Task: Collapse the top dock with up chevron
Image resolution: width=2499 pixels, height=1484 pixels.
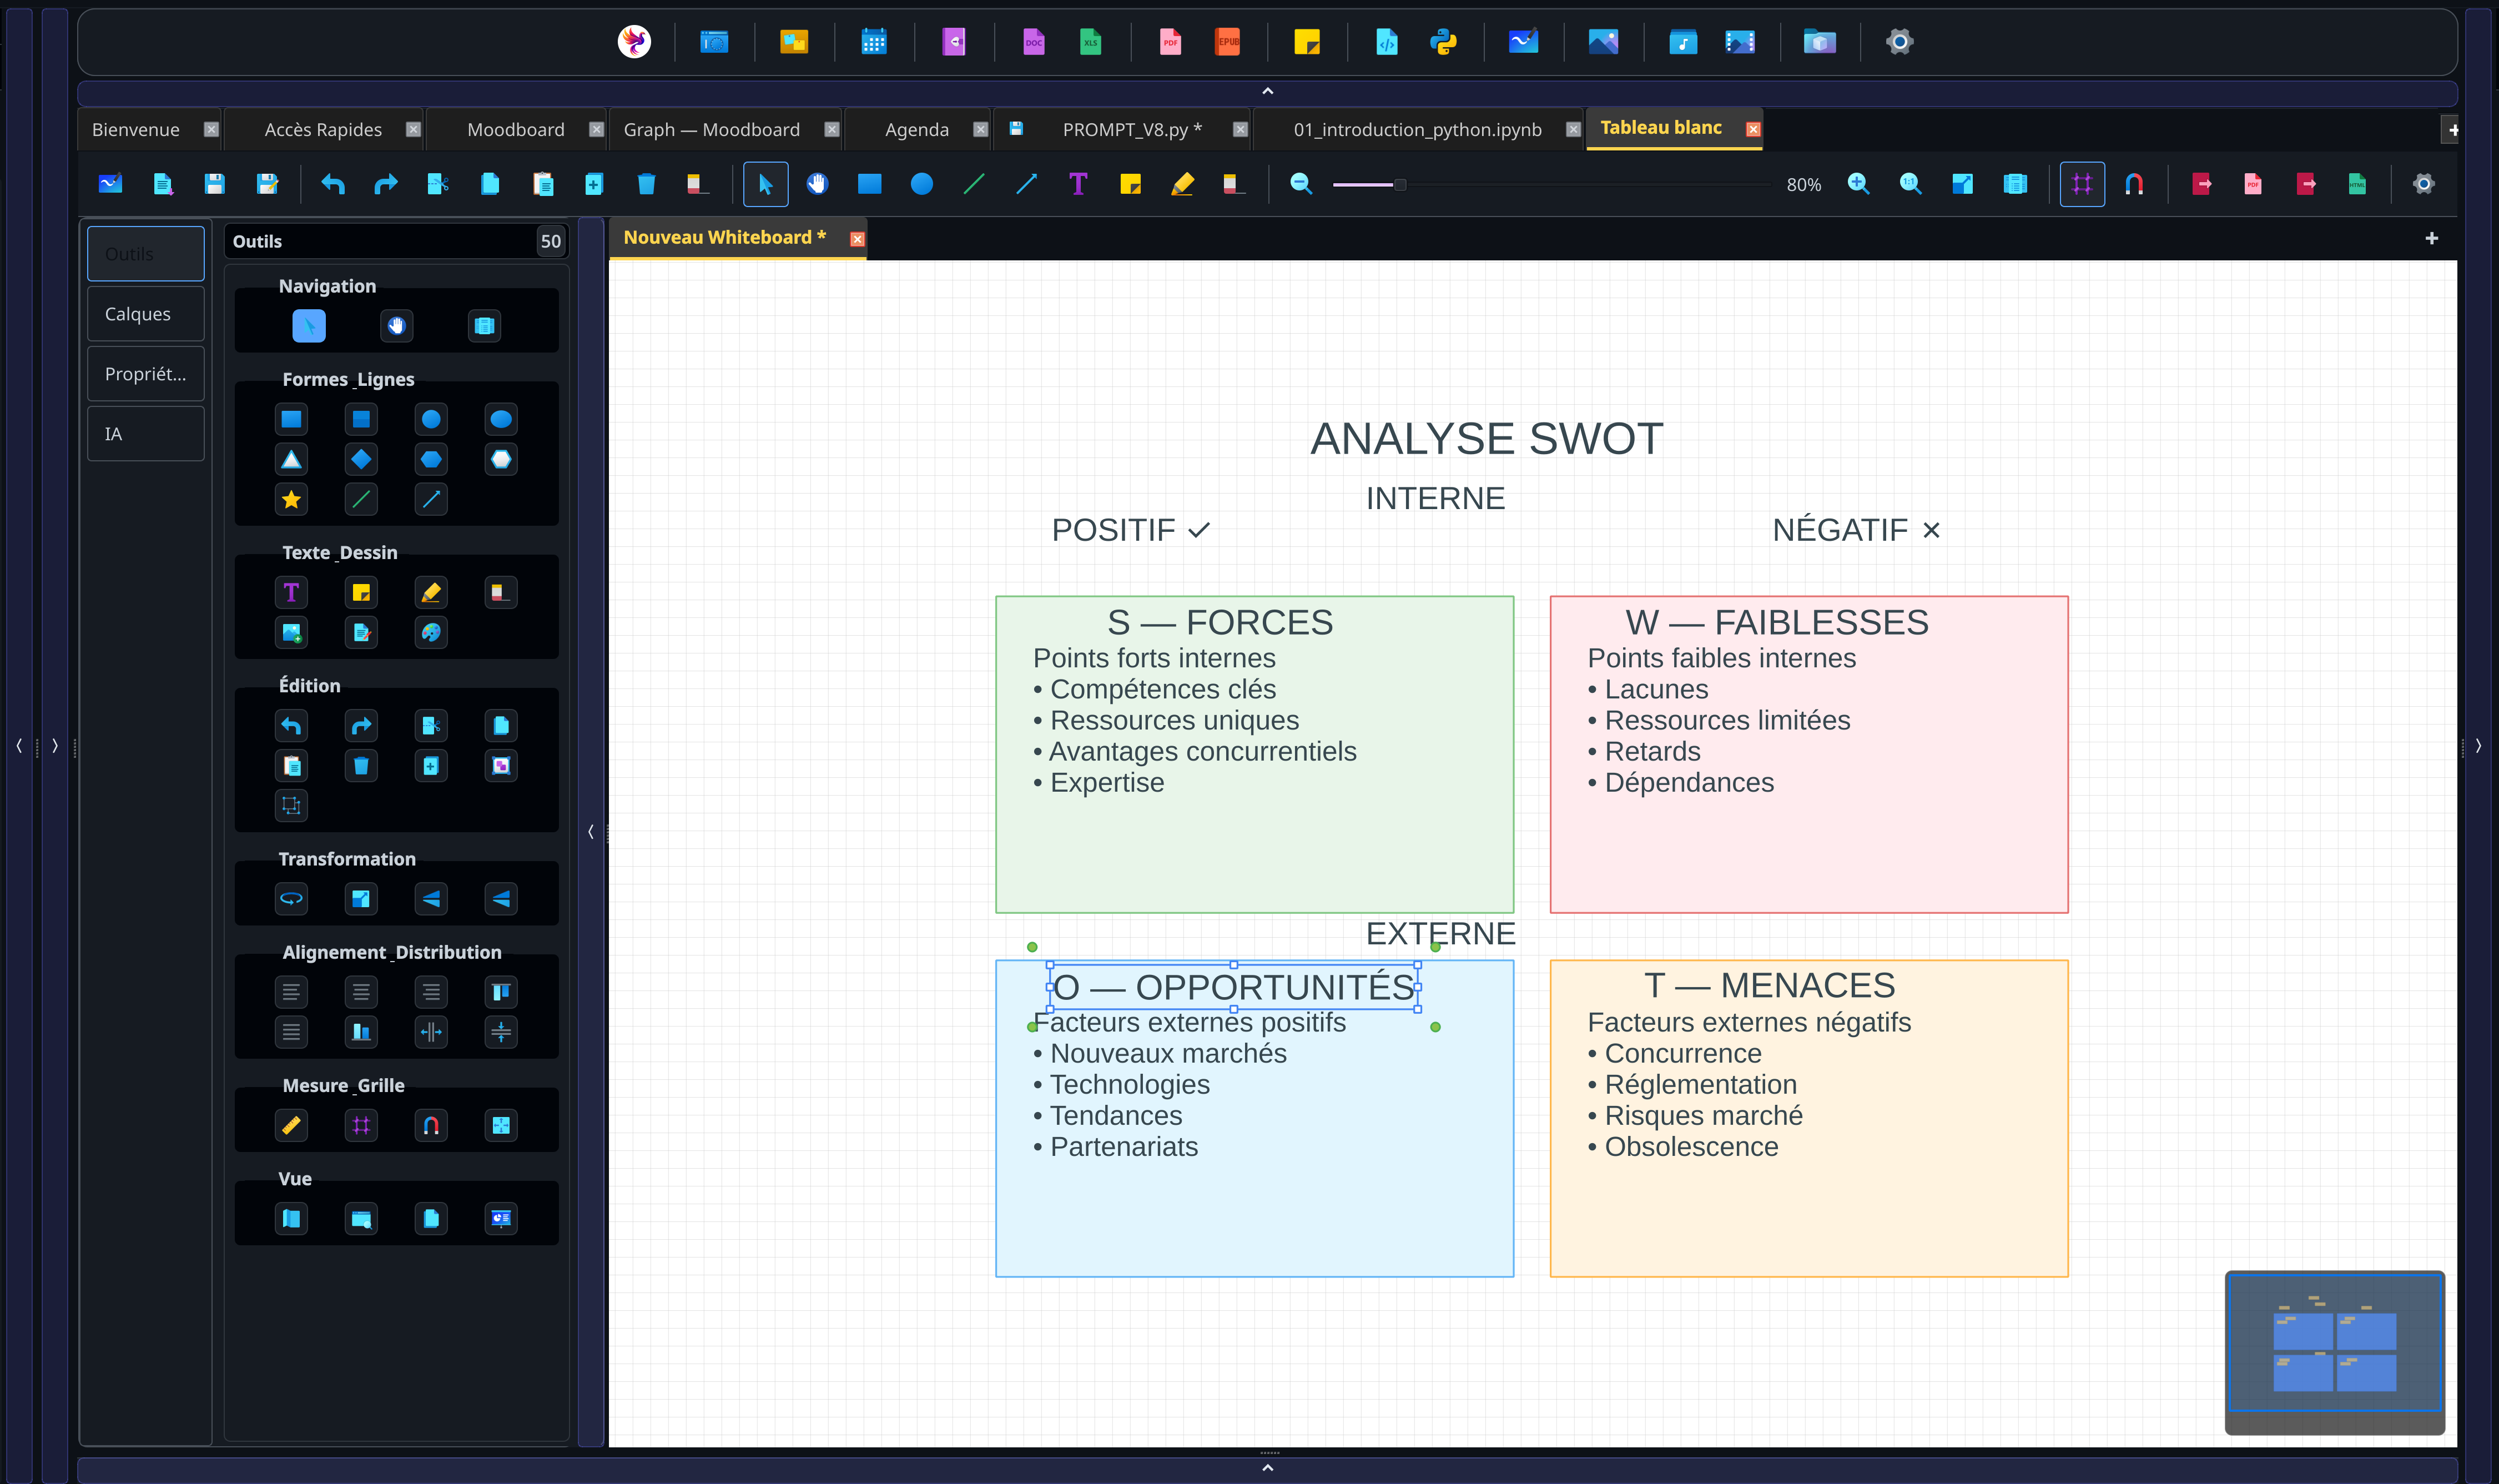Action: pyautogui.click(x=1267, y=92)
